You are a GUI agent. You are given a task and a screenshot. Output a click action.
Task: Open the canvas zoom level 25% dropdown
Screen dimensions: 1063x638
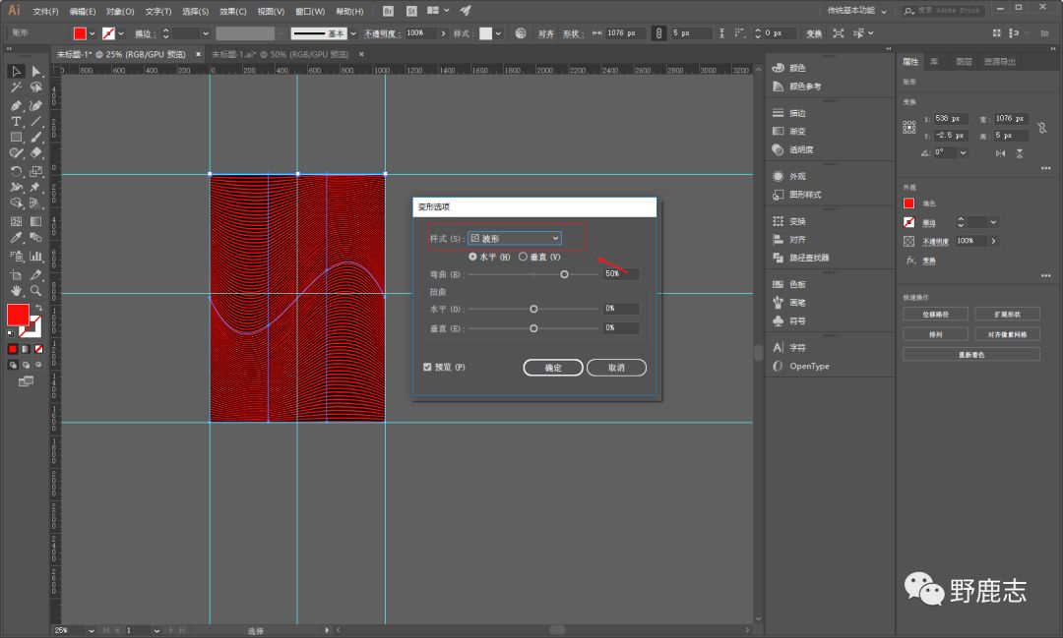pos(92,629)
